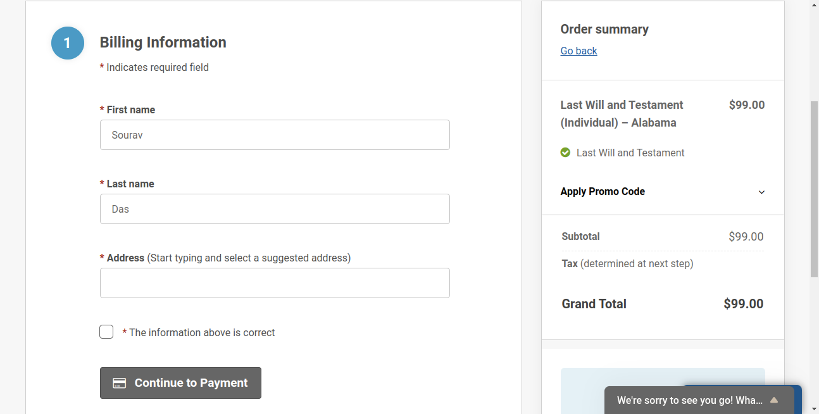Click the light blue banner below order summary

tap(663, 391)
